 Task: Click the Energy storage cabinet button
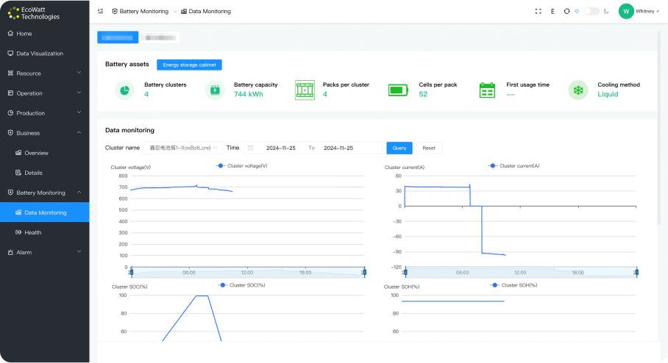coord(189,65)
